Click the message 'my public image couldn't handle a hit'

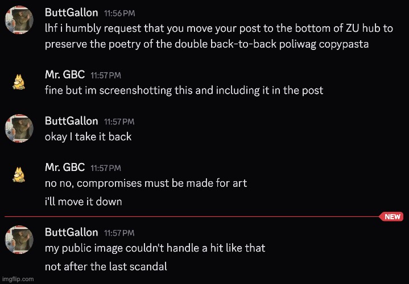tap(155, 248)
